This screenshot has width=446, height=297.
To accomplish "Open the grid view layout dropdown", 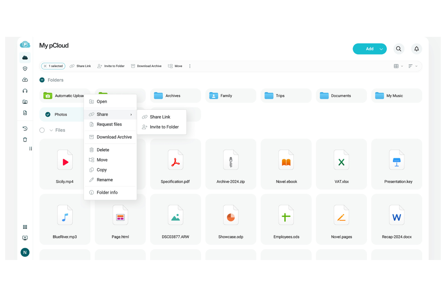I will coord(398,66).
